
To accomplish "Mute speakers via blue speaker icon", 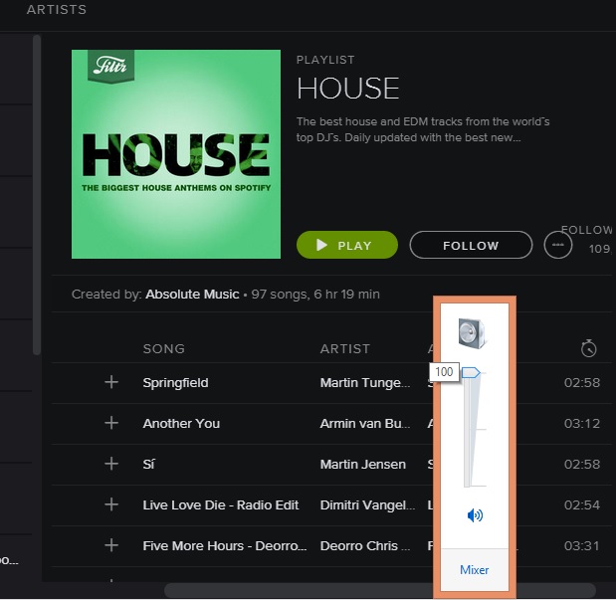I will [475, 514].
